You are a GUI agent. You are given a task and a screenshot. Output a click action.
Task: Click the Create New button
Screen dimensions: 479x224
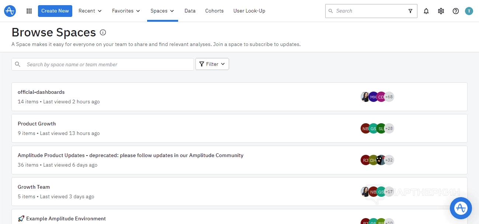click(x=55, y=11)
